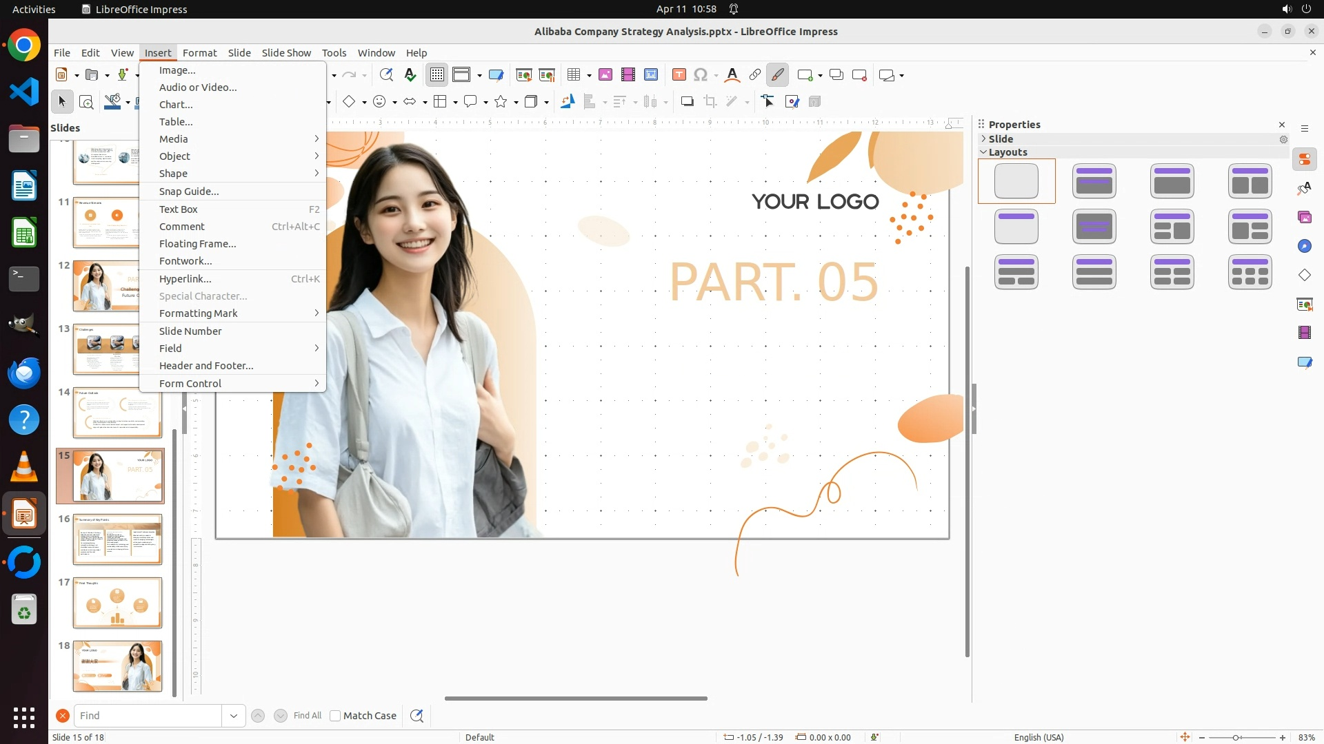Screen dimensions: 1324x744
Task: Select slide 17 thumbnail
Action: 117,603
